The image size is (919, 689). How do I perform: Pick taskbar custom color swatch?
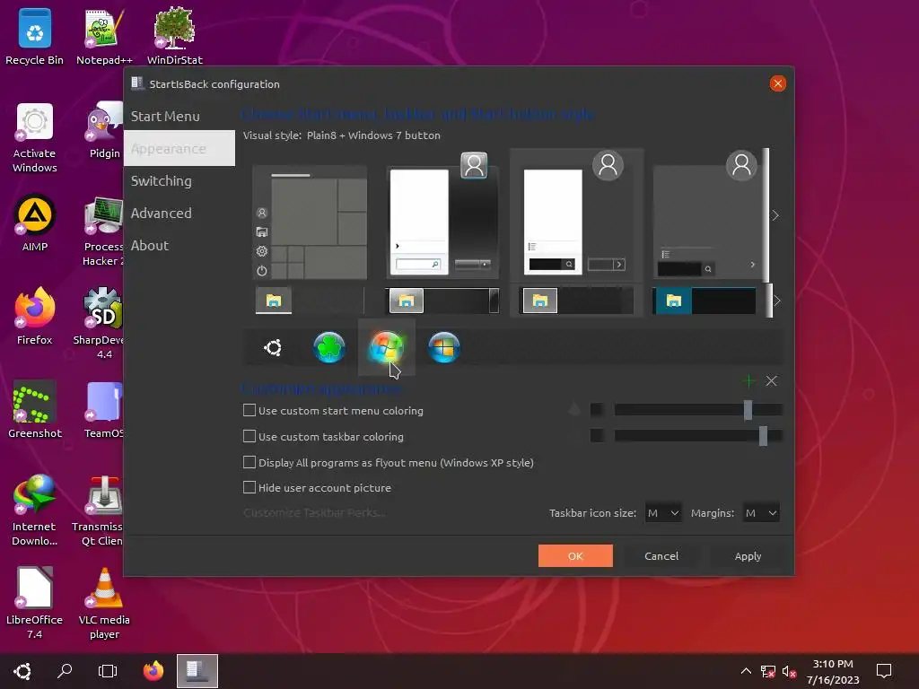(597, 435)
